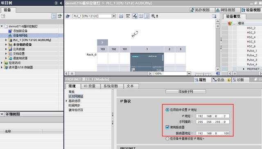Image resolution: width=262 pixels, height=149 pixels.
Task: Click the device view scroll right arrow
Action: coord(150,73)
